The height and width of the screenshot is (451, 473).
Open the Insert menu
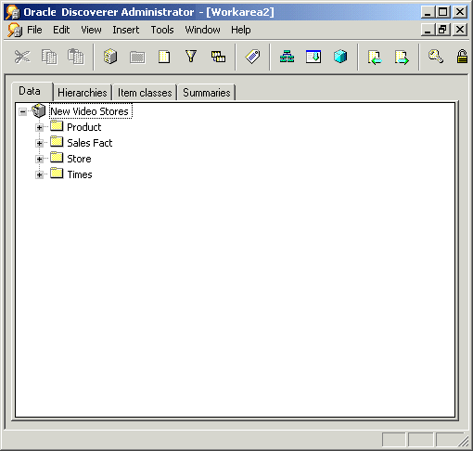[126, 30]
